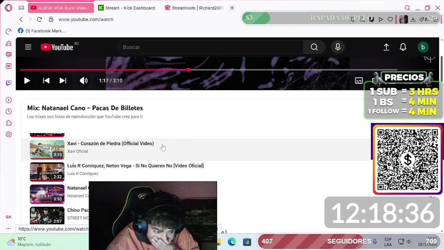Click the Mix: Natanael Cano - Pacas De Billetes heading
This screenshot has width=444, height=250.
tap(85, 108)
